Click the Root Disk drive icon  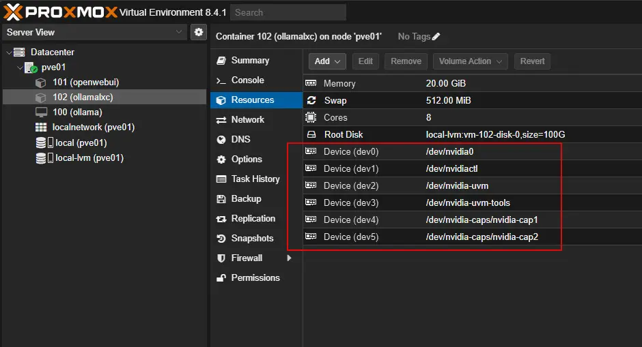click(311, 134)
